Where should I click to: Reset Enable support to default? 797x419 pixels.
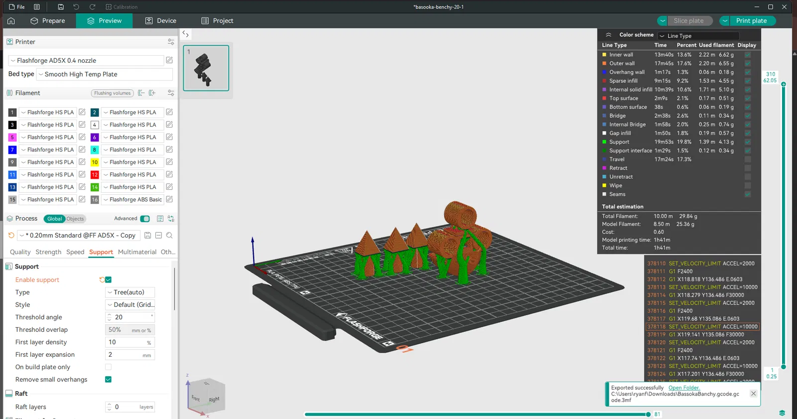click(x=102, y=279)
